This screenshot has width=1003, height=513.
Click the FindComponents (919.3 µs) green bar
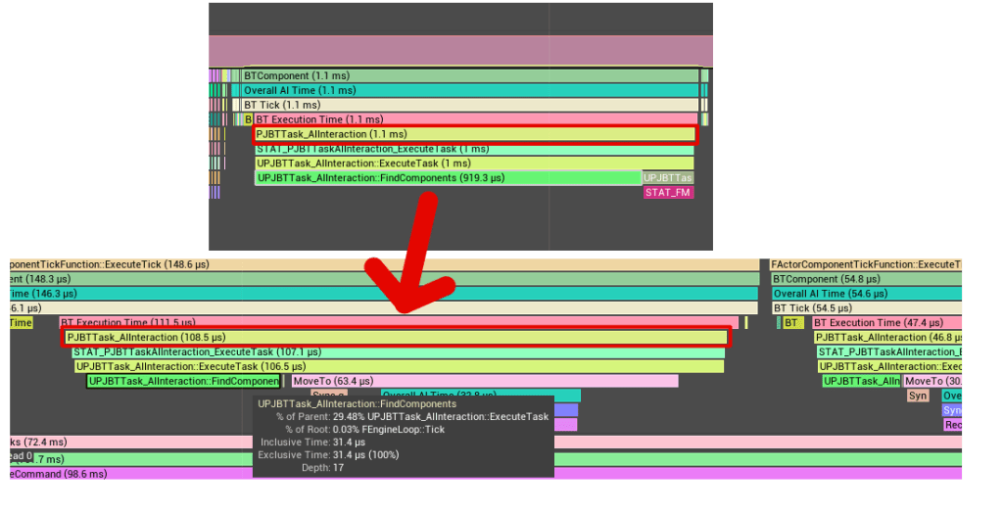[x=448, y=178]
